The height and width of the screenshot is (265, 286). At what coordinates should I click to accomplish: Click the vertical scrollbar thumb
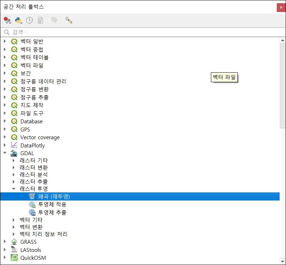282,86
